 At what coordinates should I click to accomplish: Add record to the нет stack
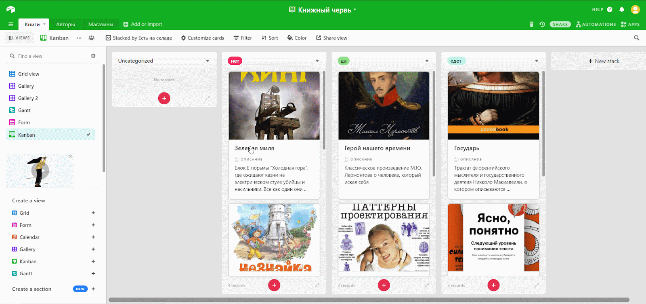(274, 285)
